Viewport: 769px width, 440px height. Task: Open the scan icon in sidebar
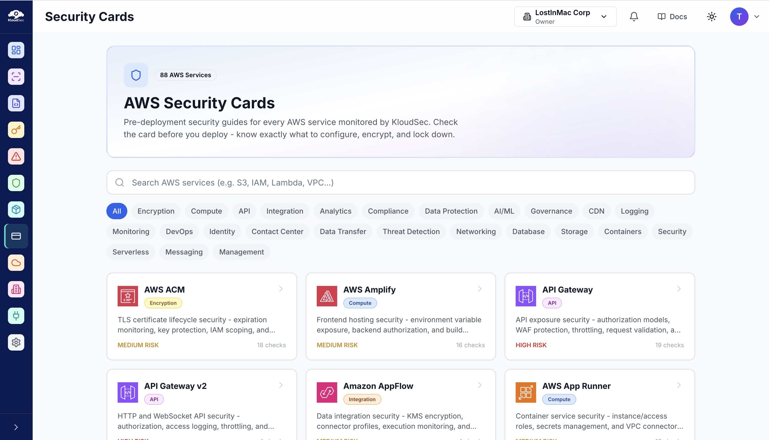click(16, 77)
